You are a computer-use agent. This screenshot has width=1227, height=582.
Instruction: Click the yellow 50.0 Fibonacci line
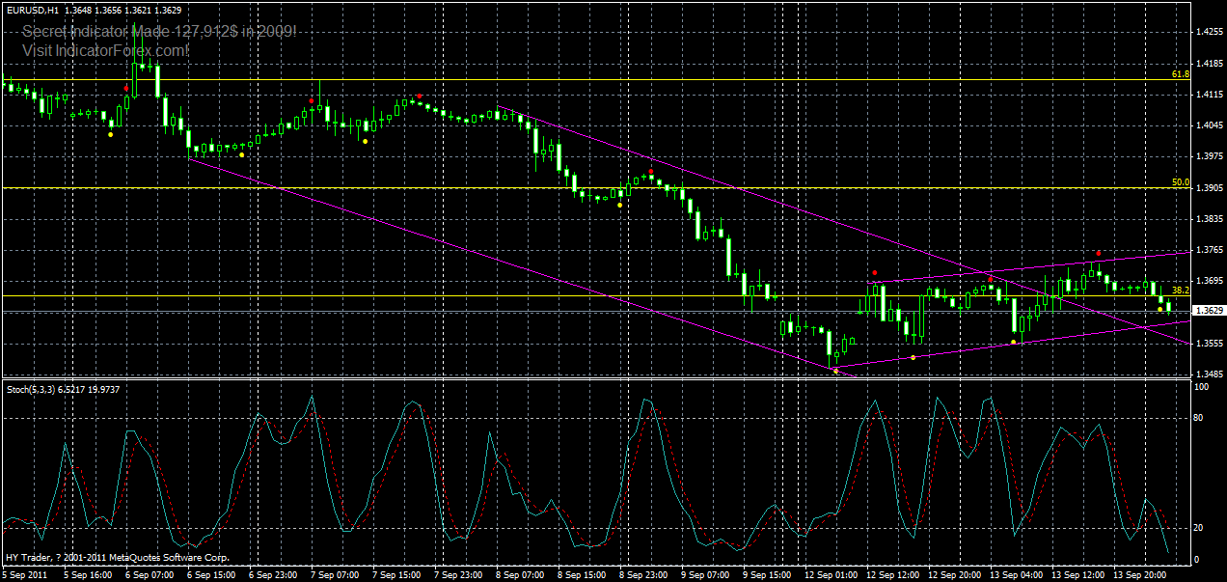click(x=579, y=185)
